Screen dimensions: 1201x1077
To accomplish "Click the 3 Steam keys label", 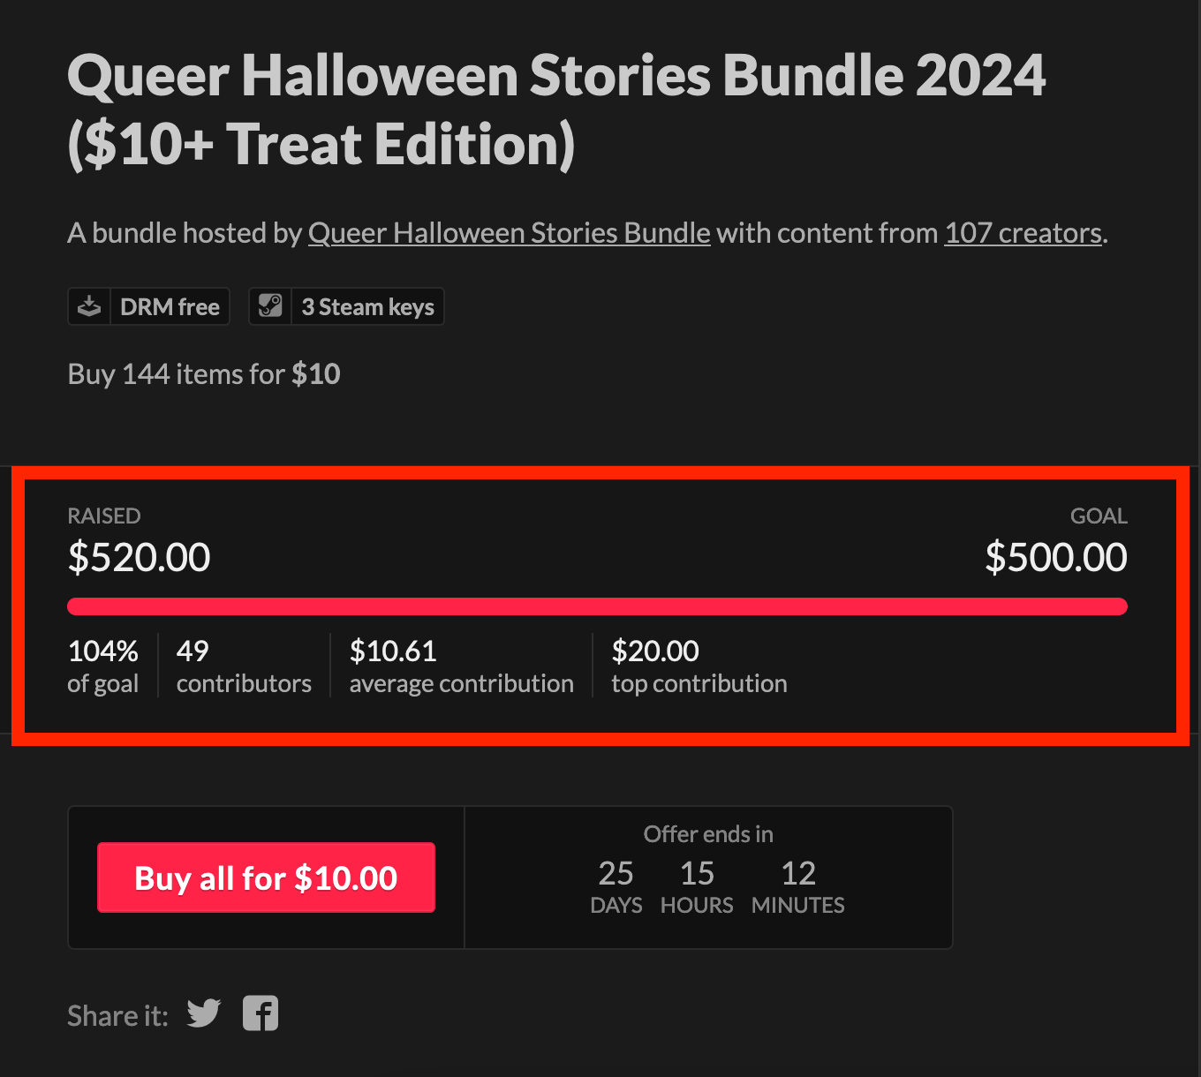I will click(x=367, y=307).
